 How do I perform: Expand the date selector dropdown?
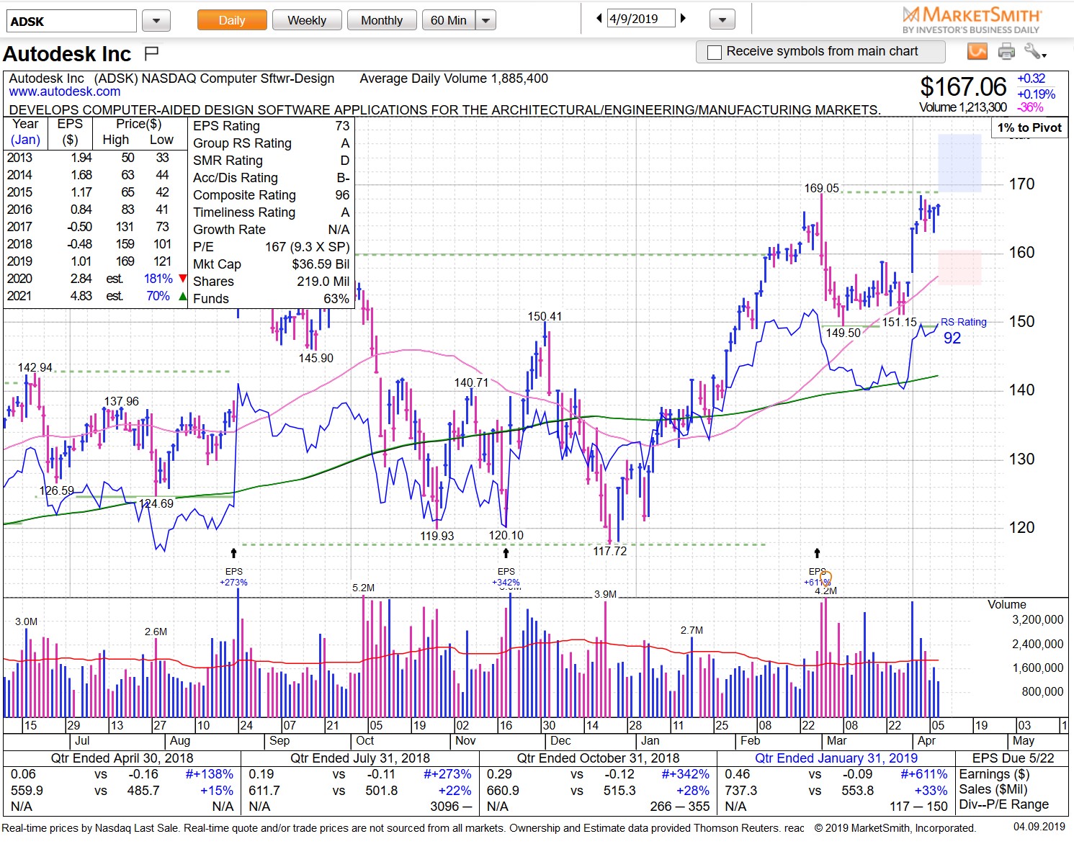721,18
